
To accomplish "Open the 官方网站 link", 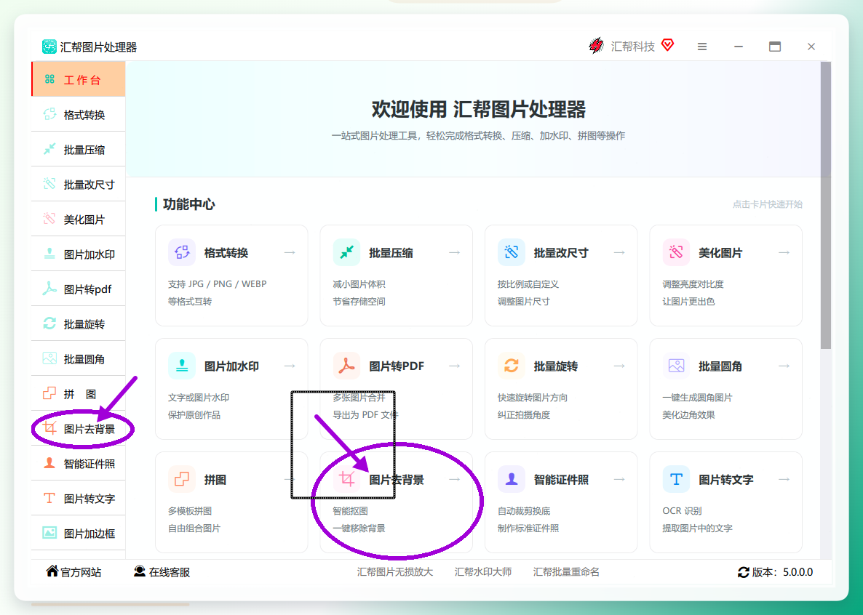I will 73,572.
